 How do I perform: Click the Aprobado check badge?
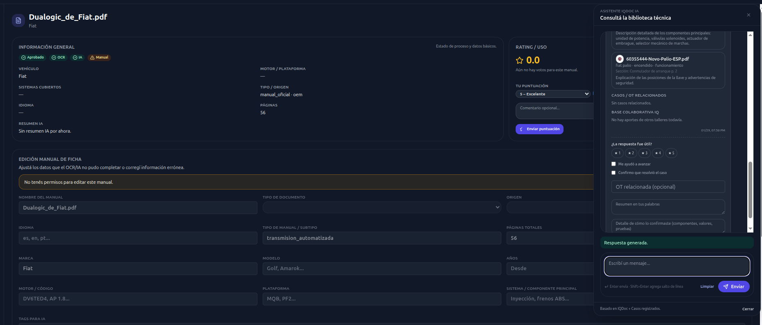33,57
